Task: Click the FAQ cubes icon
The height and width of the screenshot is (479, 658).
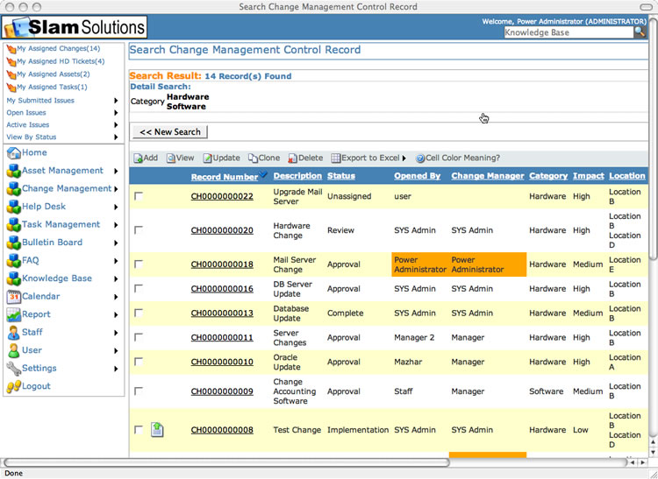Action: click(13, 261)
